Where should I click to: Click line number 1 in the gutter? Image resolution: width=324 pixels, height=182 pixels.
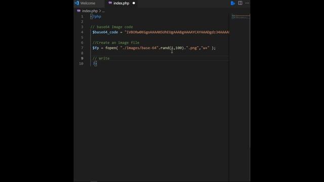(82, 17)
